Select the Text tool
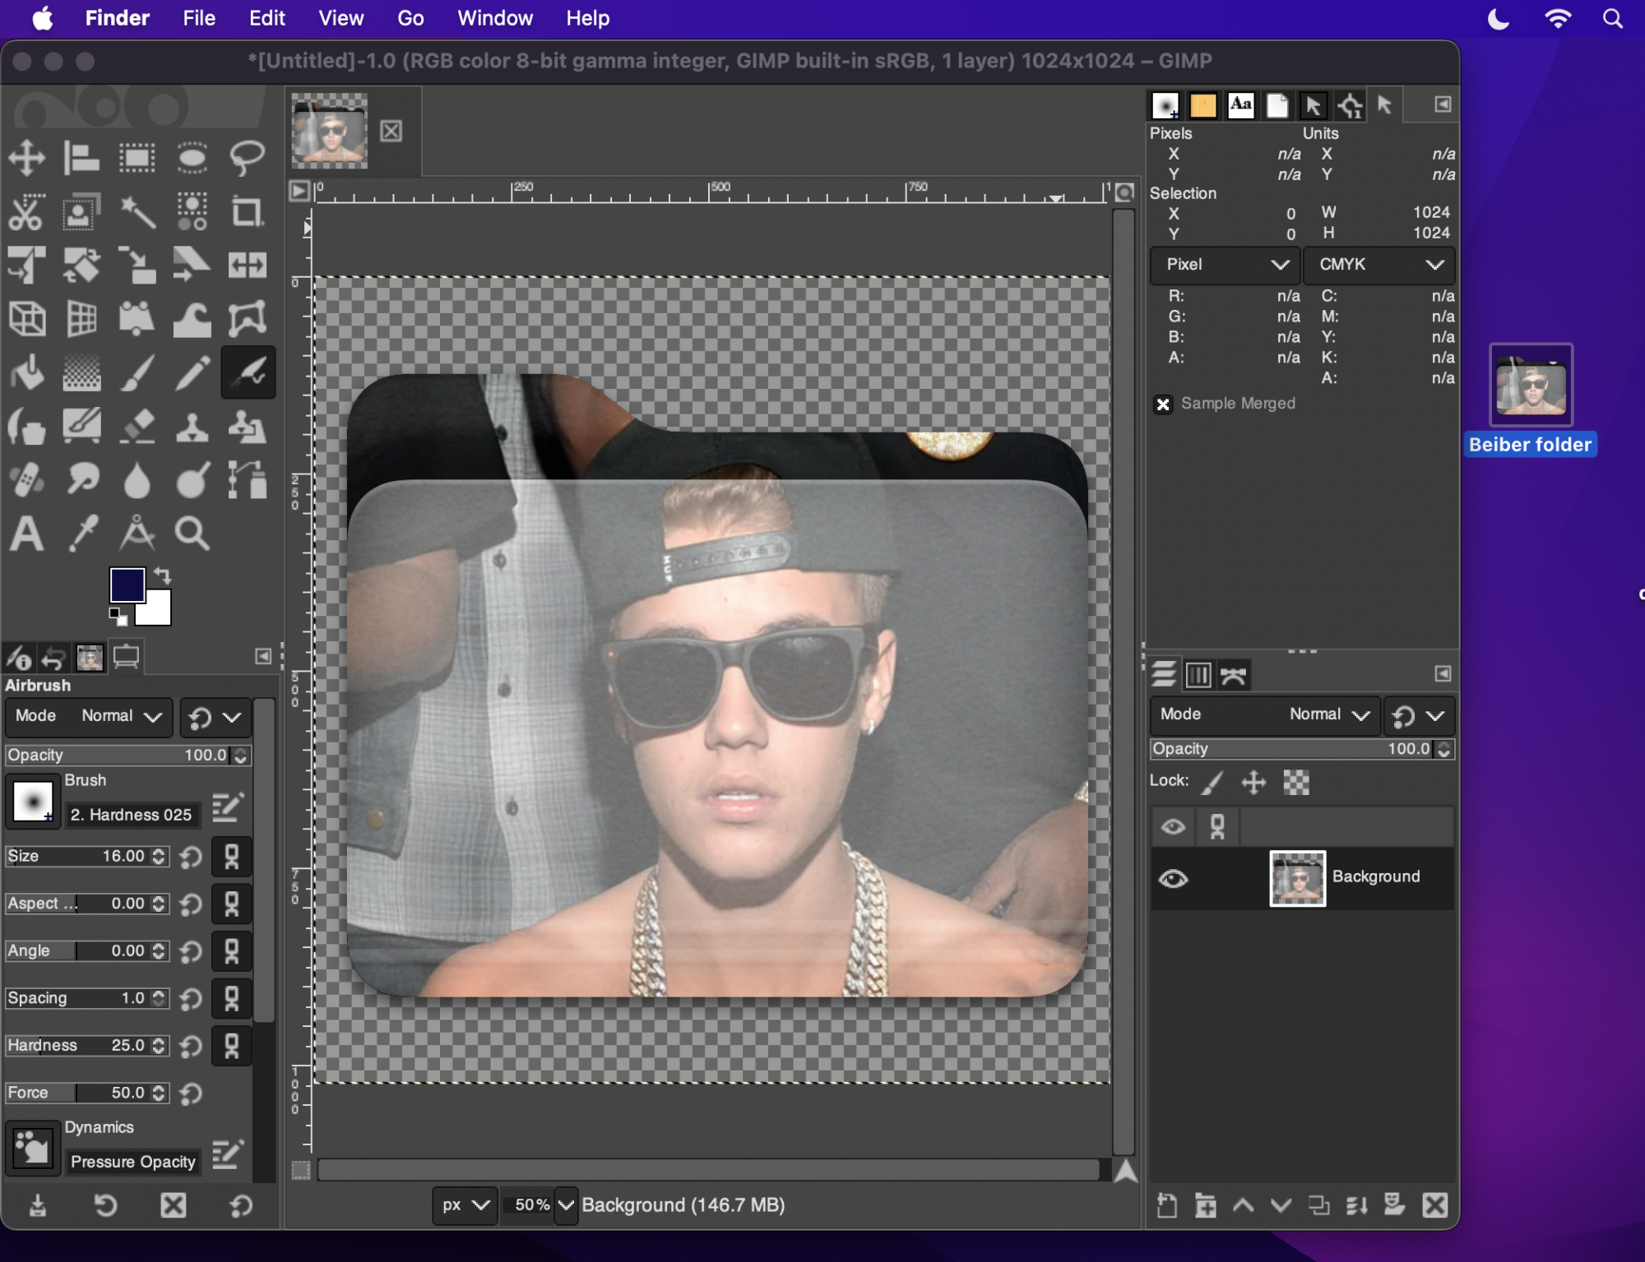This screenshot has height=1262, width=1645. [26, 534]
